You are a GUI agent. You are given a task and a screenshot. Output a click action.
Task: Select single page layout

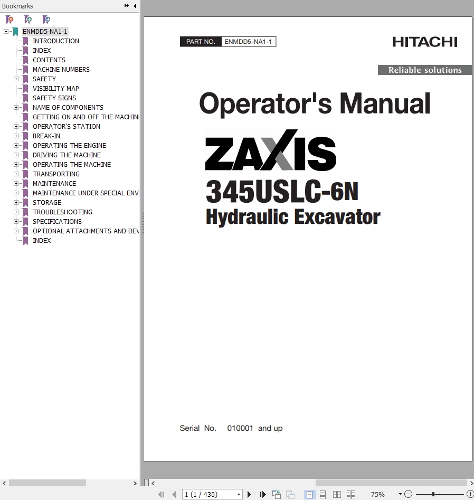(309, 494)
